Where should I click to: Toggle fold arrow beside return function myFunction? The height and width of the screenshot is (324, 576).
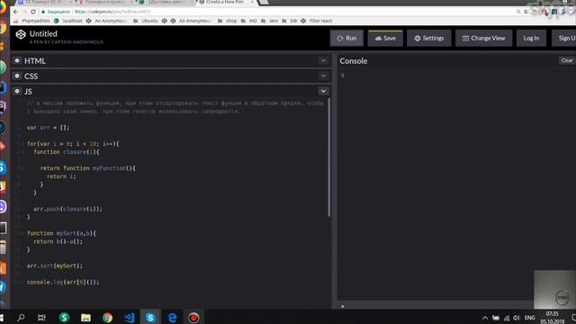22,168
